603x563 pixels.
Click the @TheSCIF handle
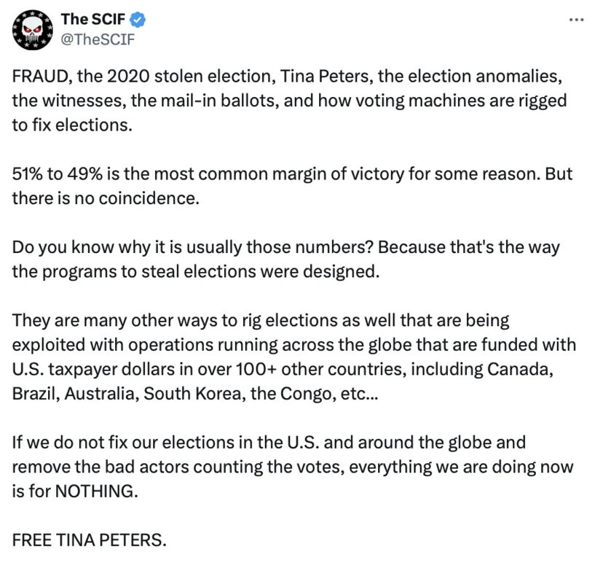click(x=98, y=38)
